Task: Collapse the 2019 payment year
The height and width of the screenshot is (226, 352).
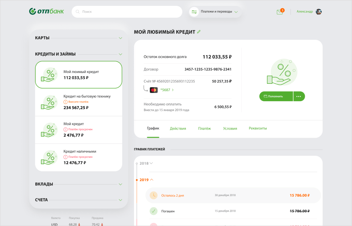Action: pyautogui.click(x=146, y=180)
